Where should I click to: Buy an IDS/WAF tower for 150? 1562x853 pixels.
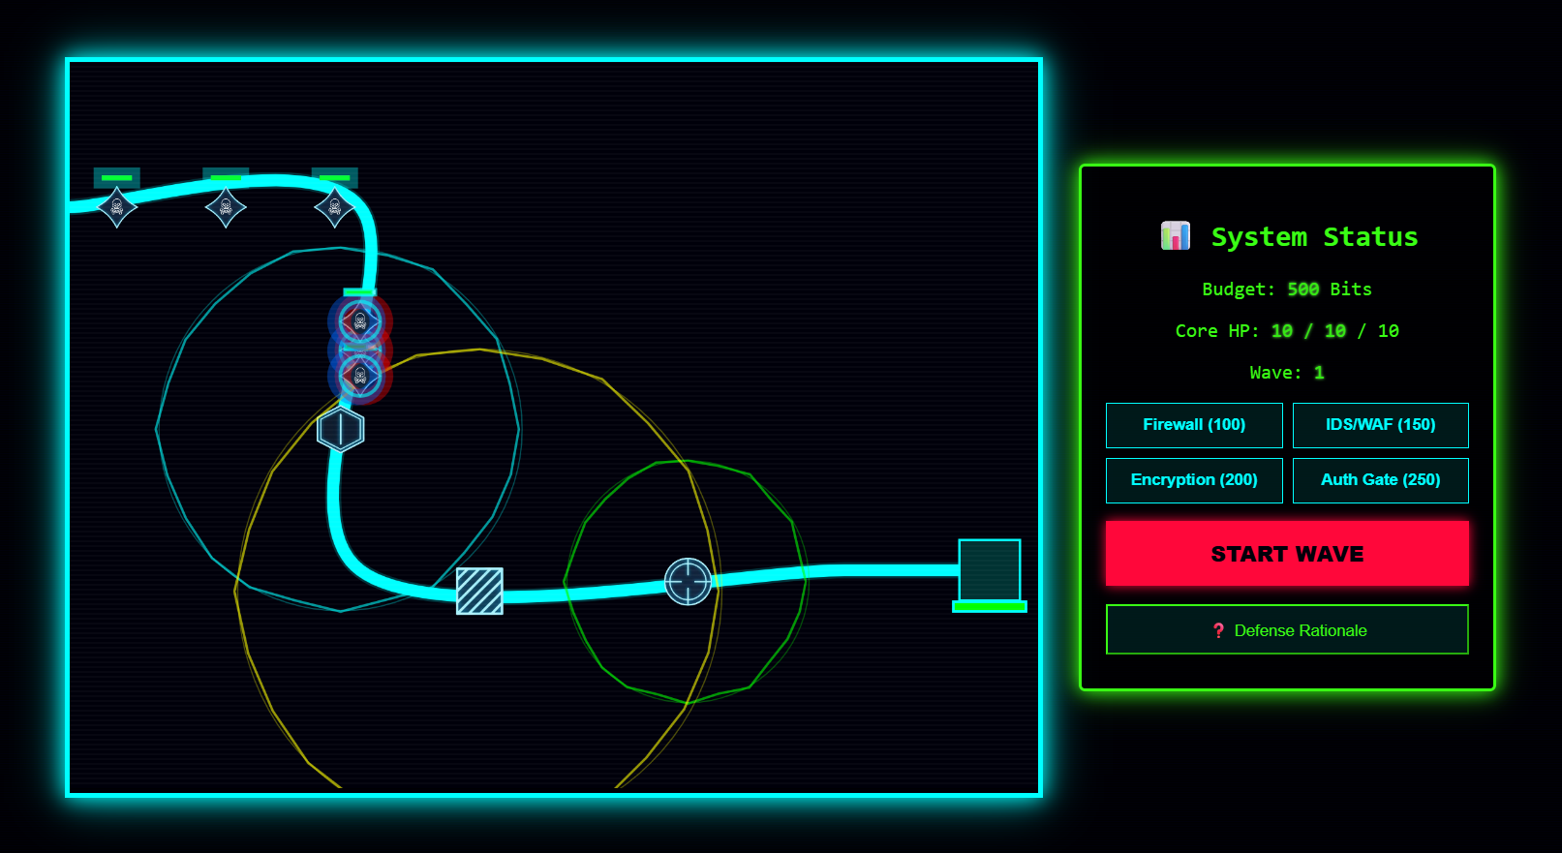1381,425
